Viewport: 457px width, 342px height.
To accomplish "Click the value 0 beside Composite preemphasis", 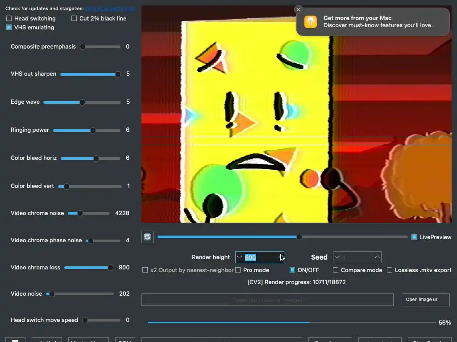I will click(127, 46).
